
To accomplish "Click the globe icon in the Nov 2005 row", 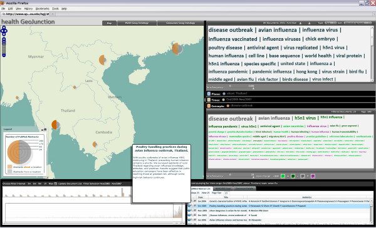I will coord(189,210).
